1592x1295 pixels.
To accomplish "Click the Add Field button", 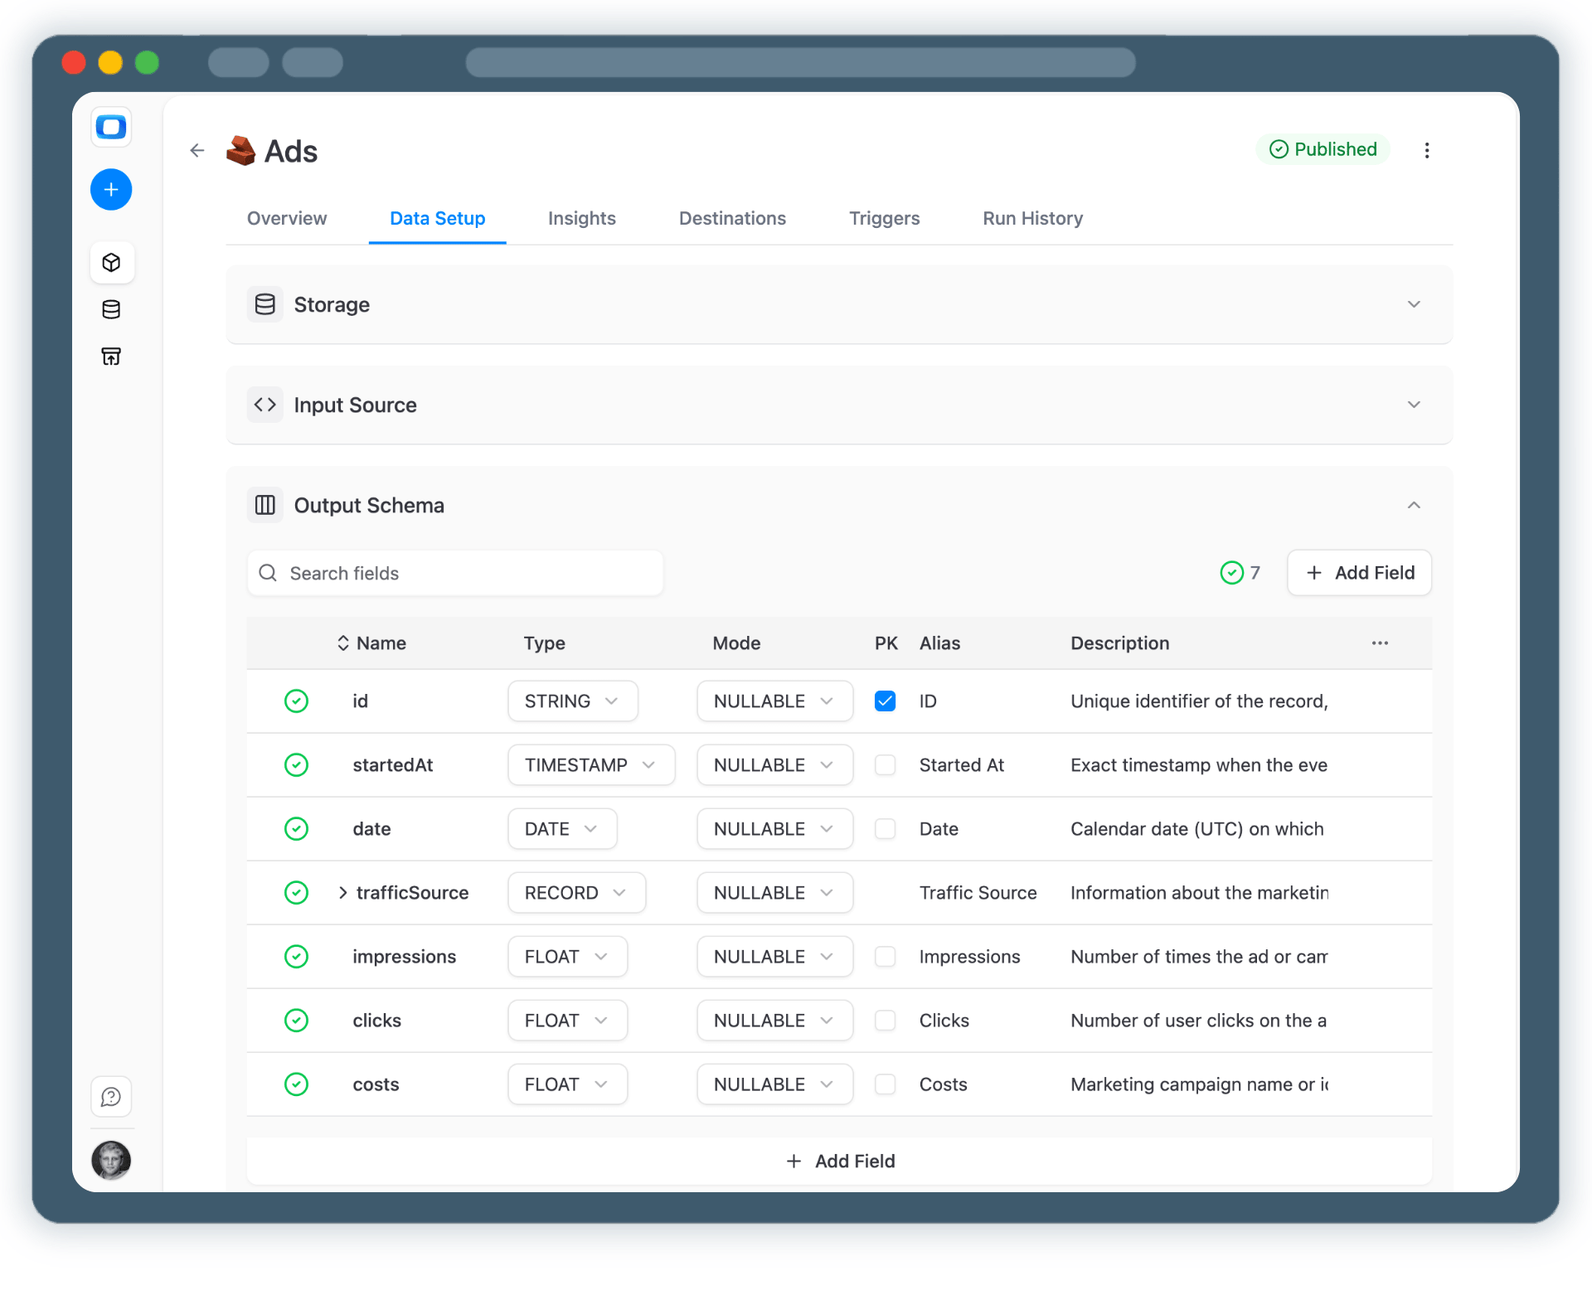I will tap(1358, 572).
